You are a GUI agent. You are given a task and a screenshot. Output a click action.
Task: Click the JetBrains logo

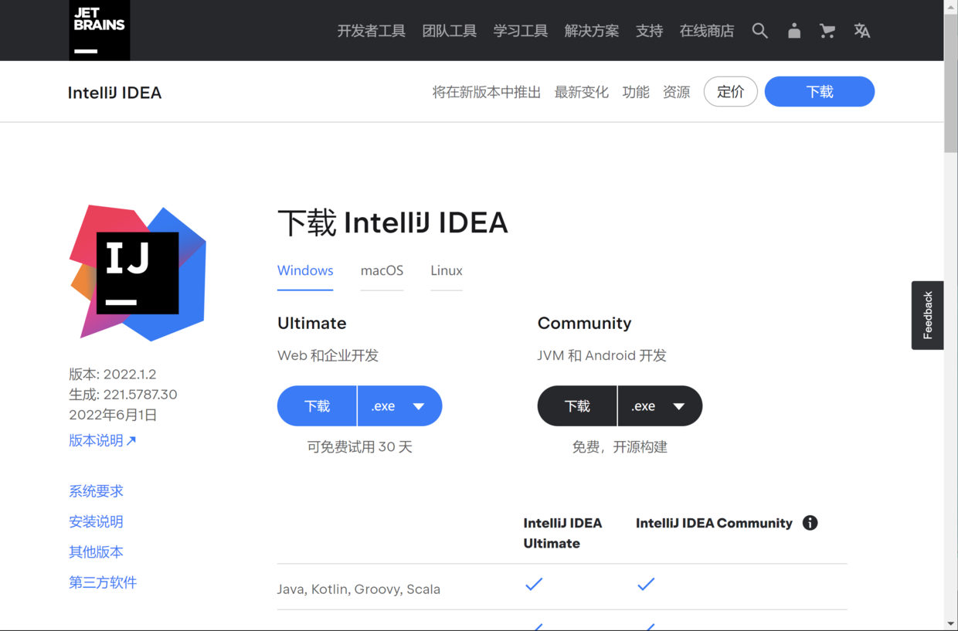point(99,30)
